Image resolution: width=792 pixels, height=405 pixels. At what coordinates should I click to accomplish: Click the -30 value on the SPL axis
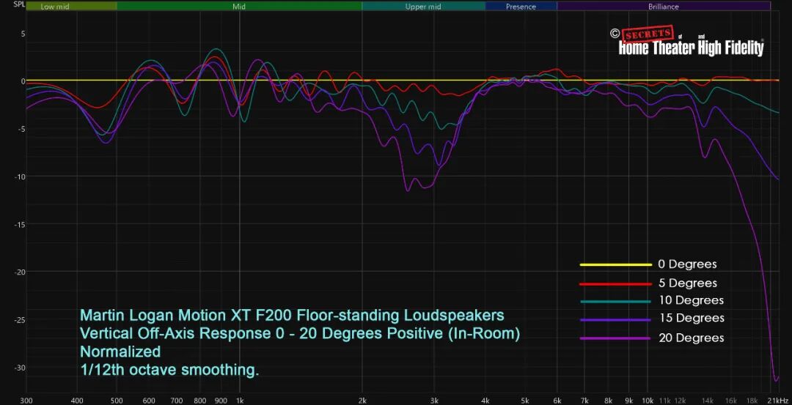coord(21,367)
